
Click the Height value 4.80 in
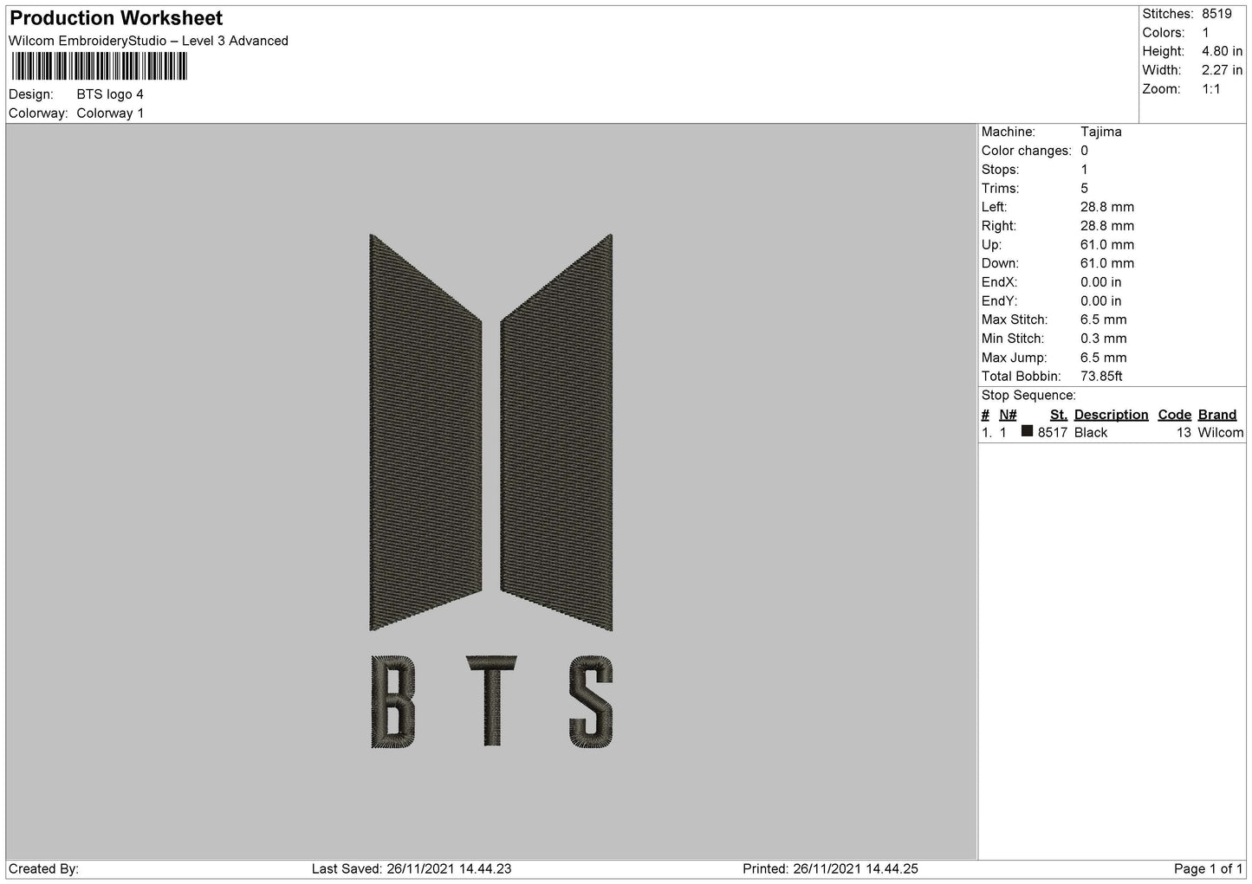[x=1222, y=52]
